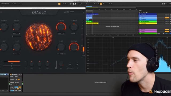The height and width of the screenshot is (96, 171).
Task: Toggle the Punch module power icon
Action: coord(2,21)
